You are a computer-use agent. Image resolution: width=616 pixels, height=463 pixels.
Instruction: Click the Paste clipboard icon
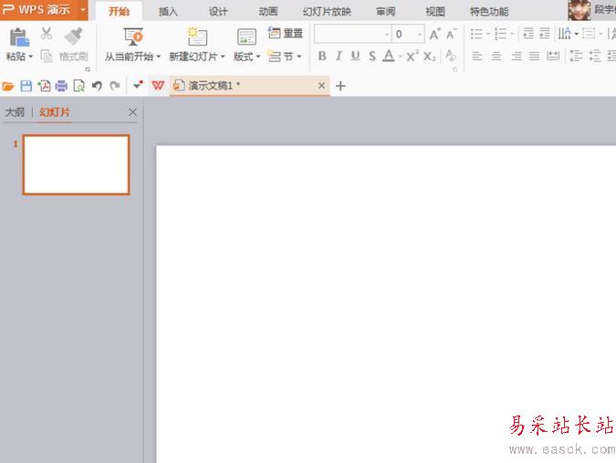[19, 37]
